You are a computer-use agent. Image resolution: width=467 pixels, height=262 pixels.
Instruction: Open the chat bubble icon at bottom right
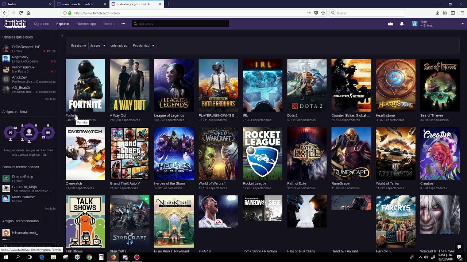pos(459,247)
